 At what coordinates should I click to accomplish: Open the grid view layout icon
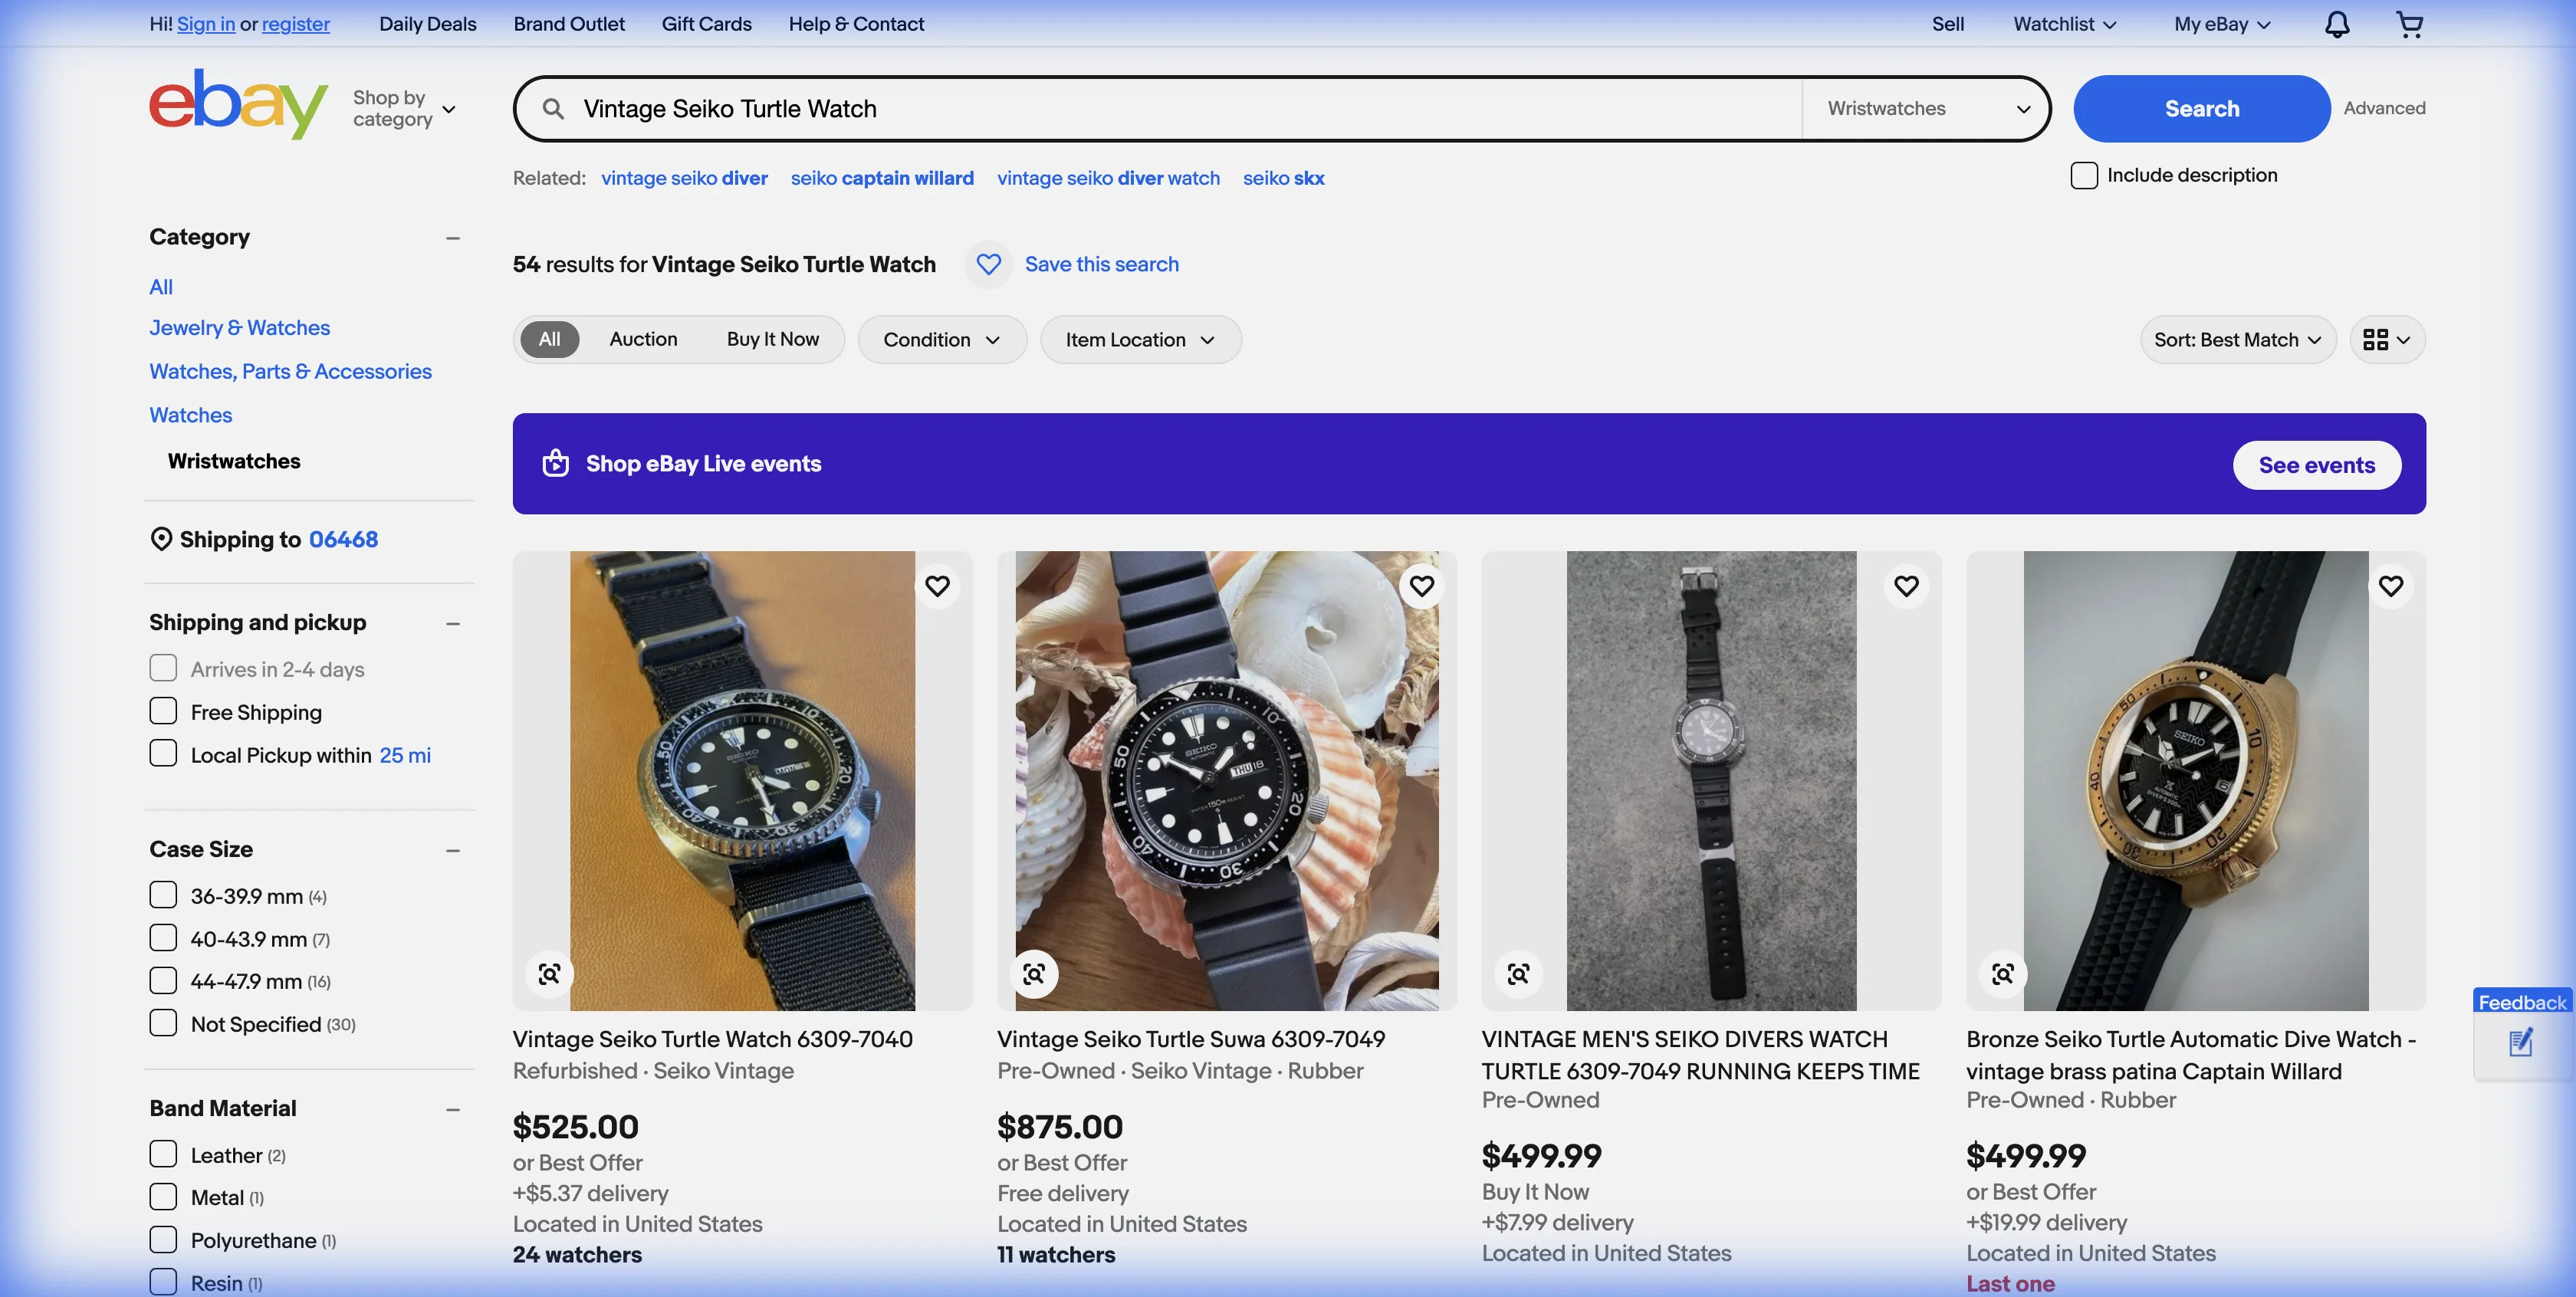[x=2387, y=339]
